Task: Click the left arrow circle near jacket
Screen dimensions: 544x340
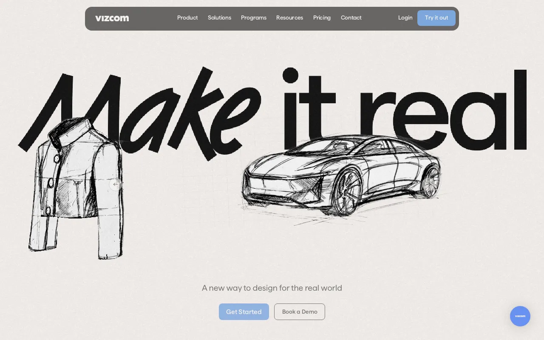Action: (x=116, y=184)
